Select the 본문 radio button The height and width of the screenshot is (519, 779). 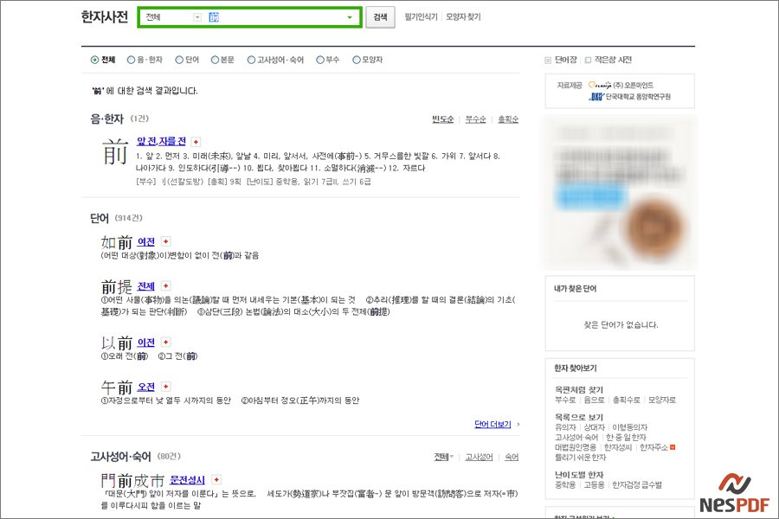(216, 60)
